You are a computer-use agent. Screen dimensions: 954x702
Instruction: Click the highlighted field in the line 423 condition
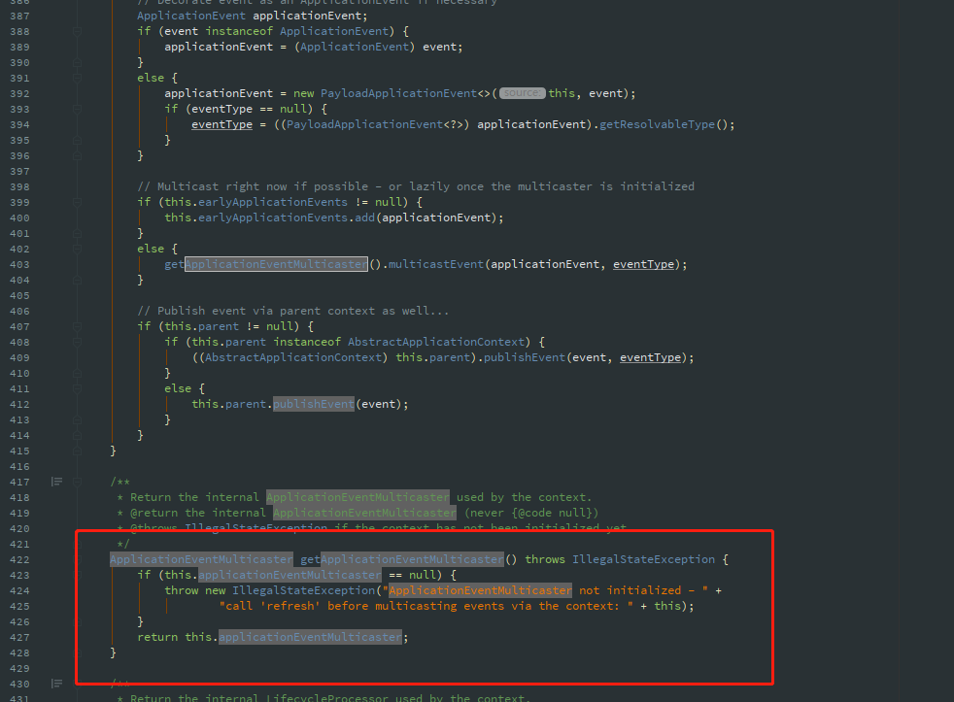tap(290, 575)
